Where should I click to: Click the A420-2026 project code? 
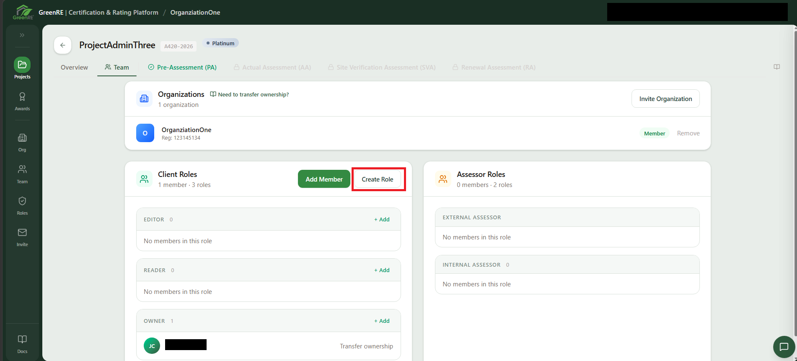pyautogui.click(x=179, y=46)
